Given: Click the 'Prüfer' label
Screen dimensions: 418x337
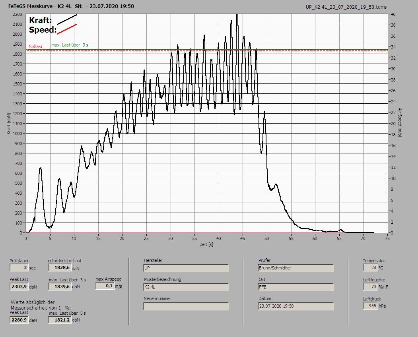Looking at the screenshot, I should click(264, 260).
